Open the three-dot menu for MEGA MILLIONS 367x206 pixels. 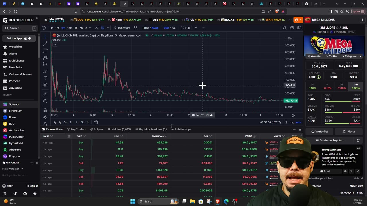pyautogui.click(x=363, y=20)
